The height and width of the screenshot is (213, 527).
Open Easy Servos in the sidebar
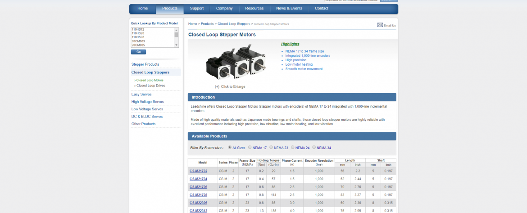(141, 95)
